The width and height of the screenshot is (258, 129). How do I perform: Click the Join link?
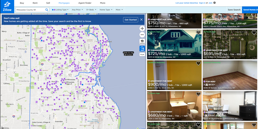tap(210, 3)
